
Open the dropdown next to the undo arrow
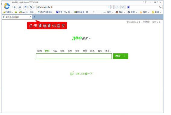tap(34, 8)
